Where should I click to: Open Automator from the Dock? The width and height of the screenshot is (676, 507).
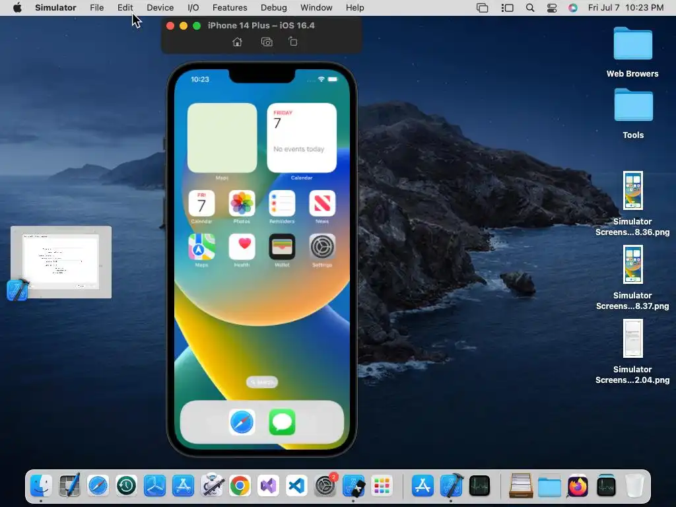[212, 486]
